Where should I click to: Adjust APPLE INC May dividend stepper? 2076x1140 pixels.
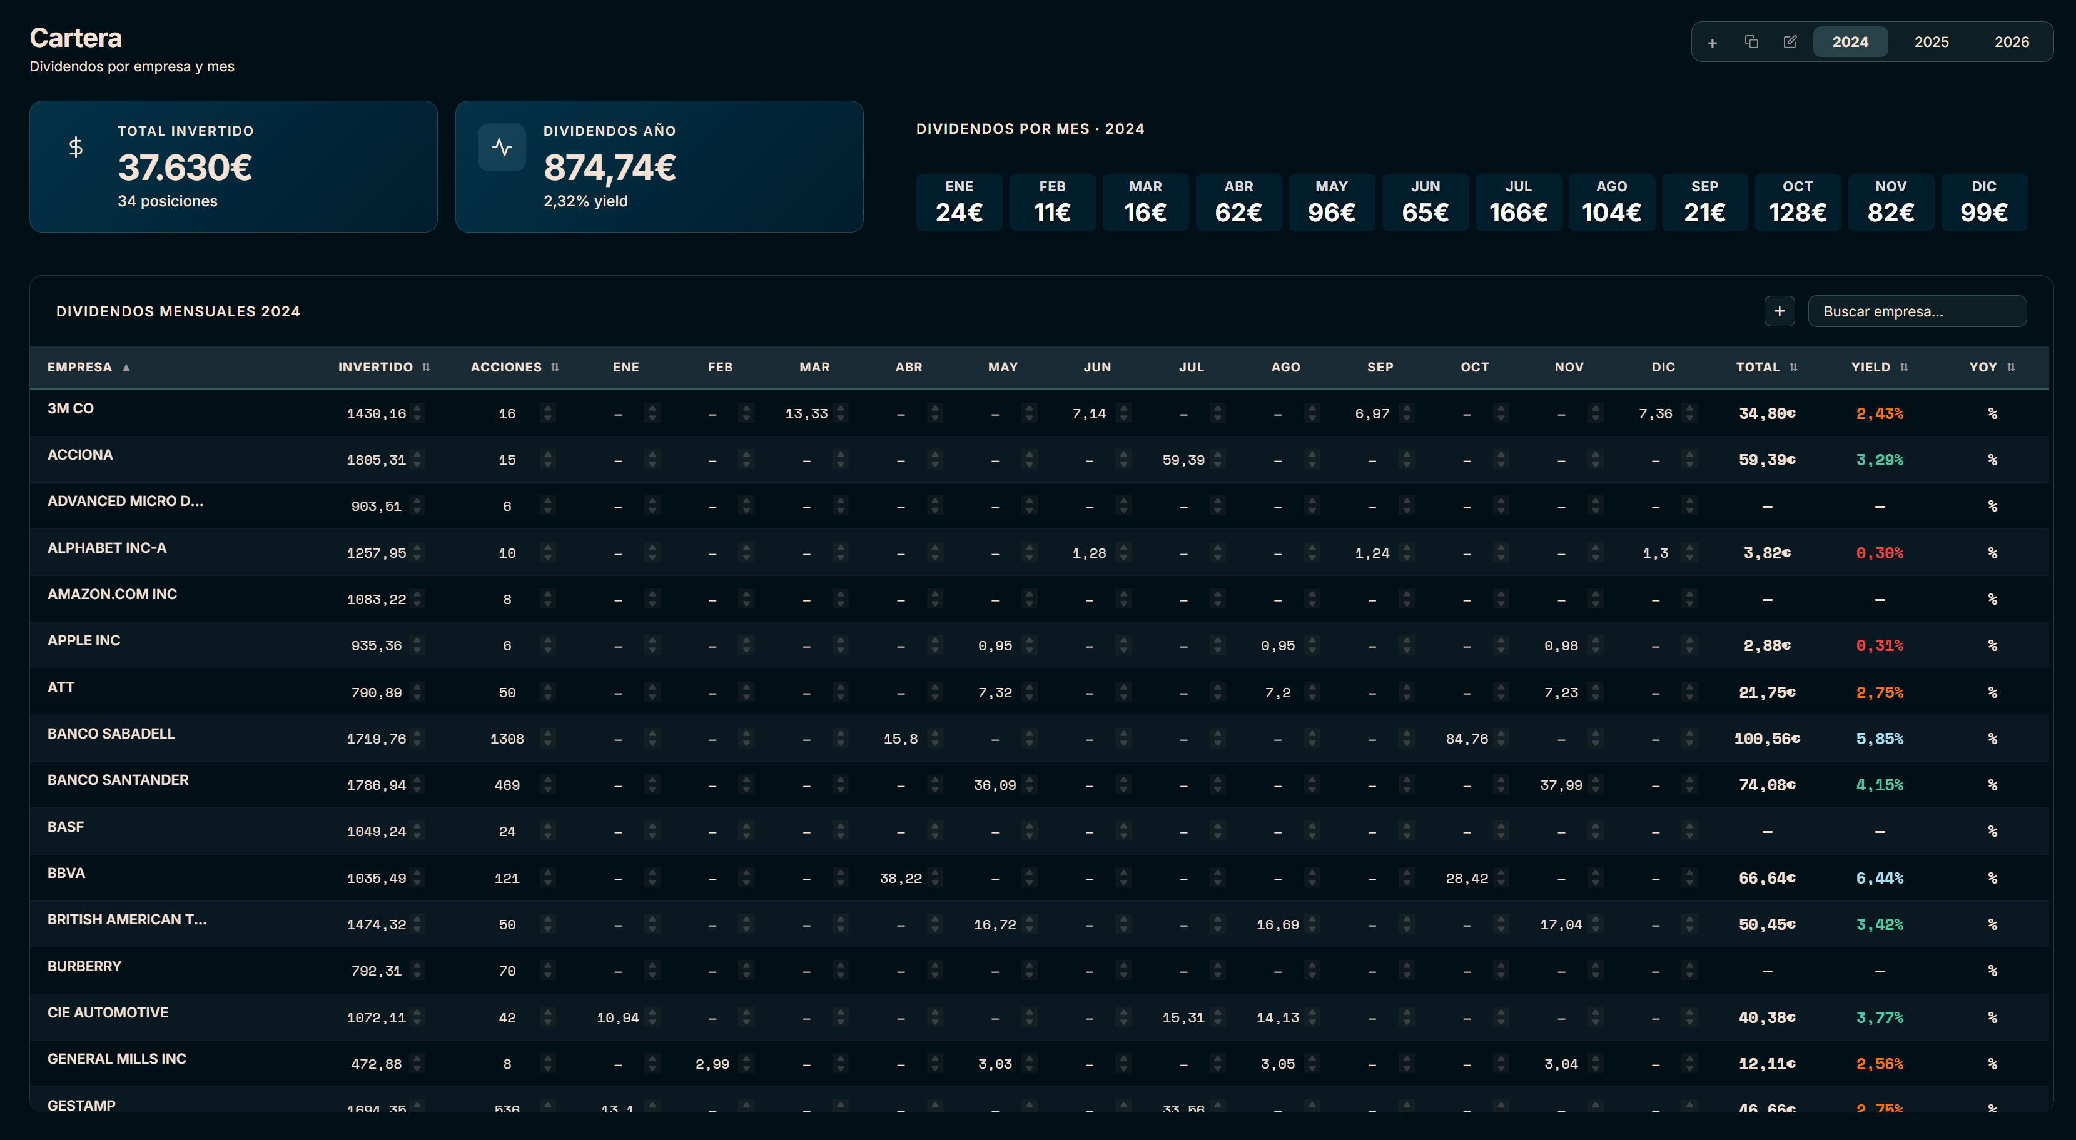click(x=1029, y=646)
